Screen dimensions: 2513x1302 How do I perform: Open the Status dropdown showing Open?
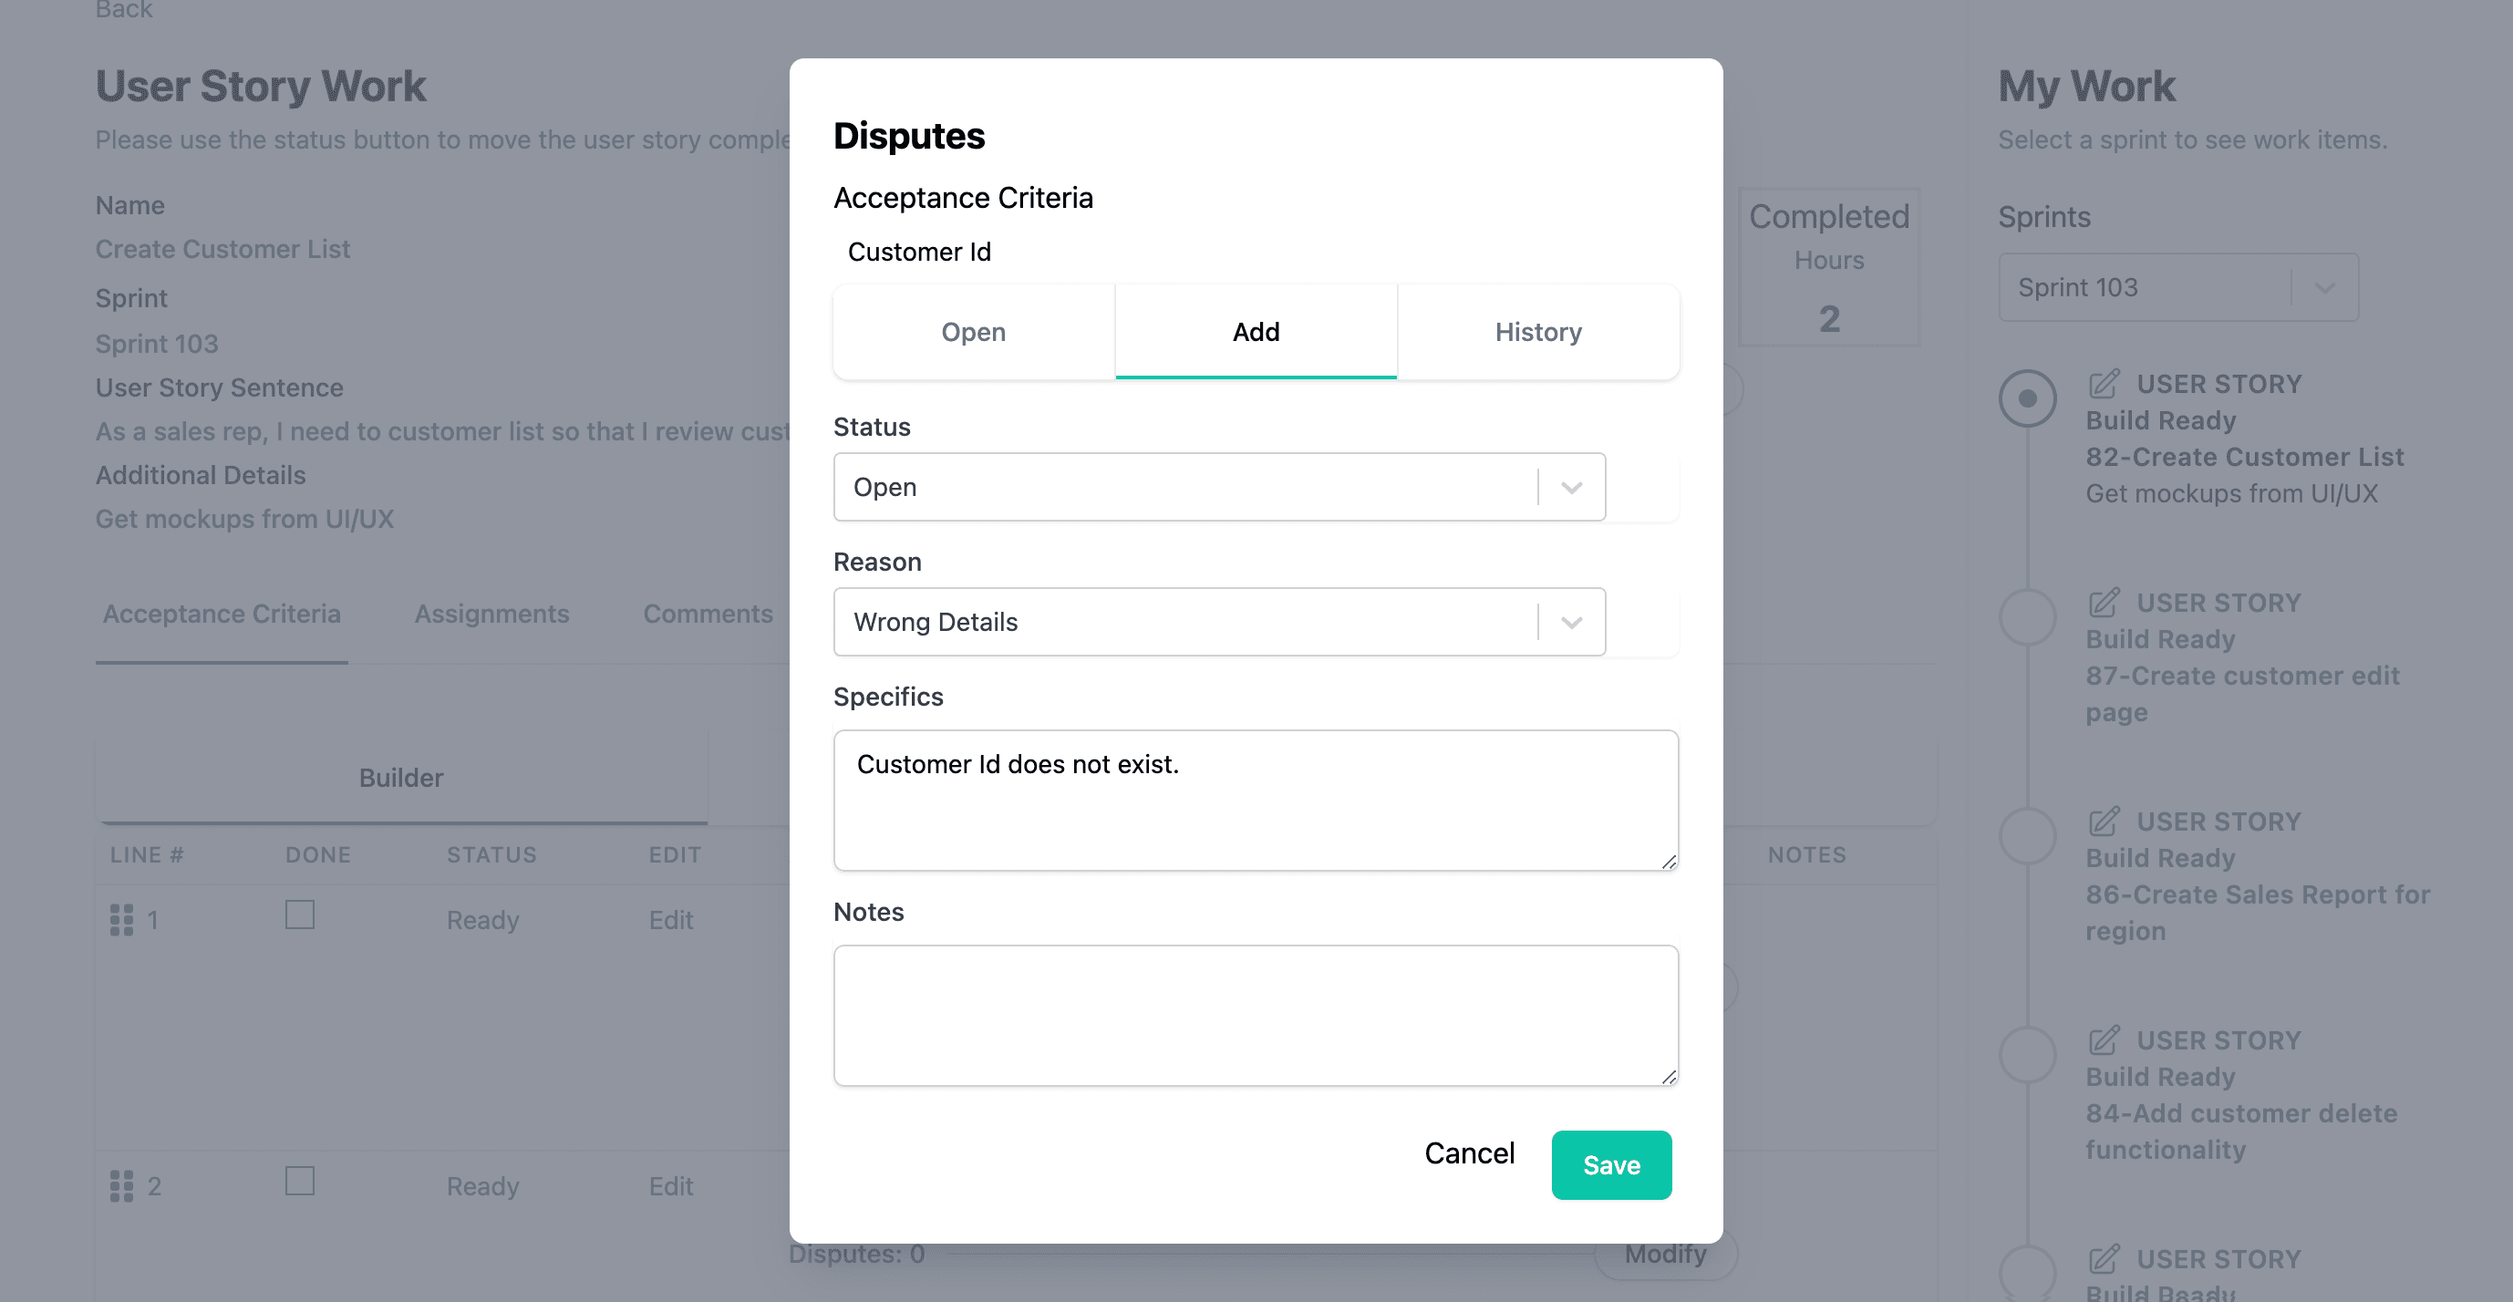click(1218, 487)
